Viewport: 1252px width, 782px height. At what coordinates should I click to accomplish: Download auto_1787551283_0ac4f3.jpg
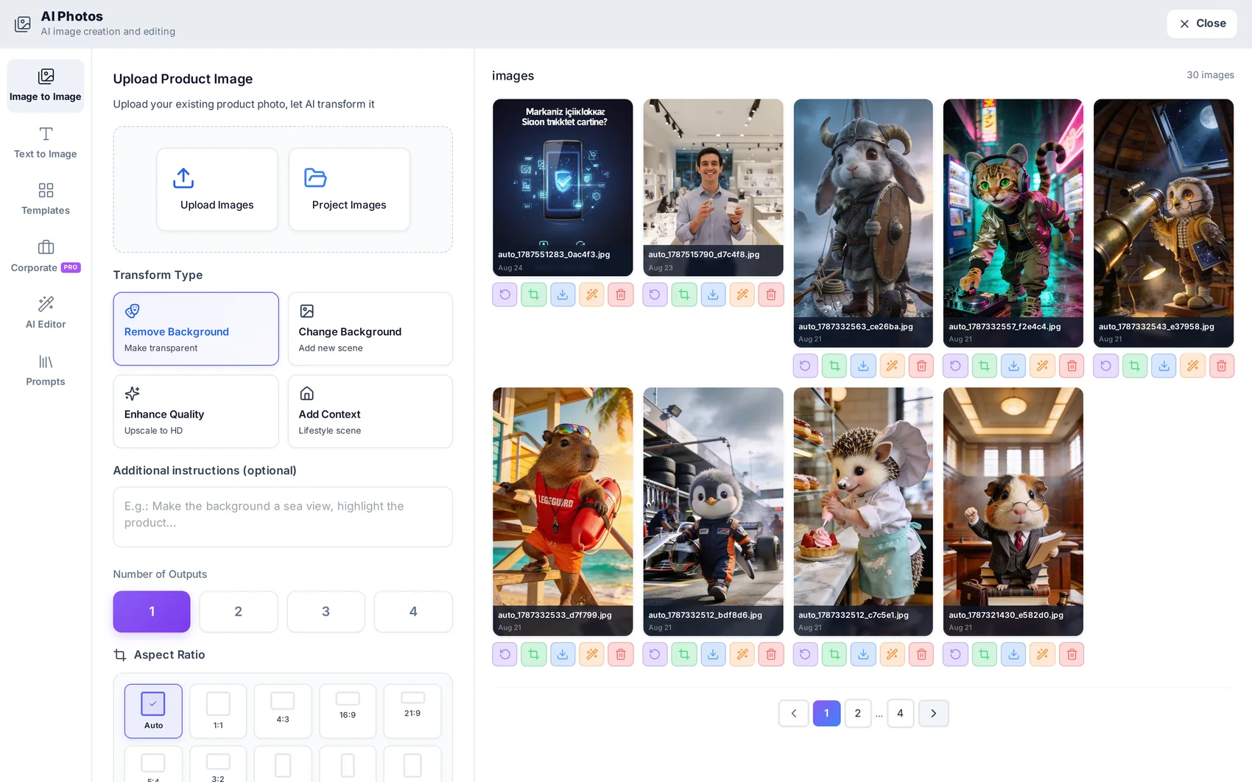(x=563, y=295)
